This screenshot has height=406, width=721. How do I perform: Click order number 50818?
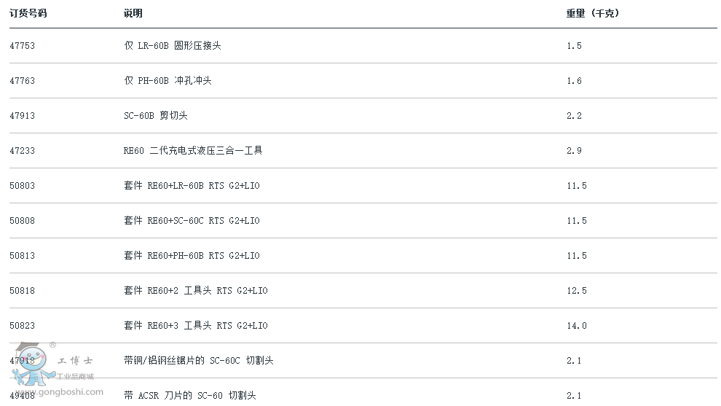pos(22,290)
